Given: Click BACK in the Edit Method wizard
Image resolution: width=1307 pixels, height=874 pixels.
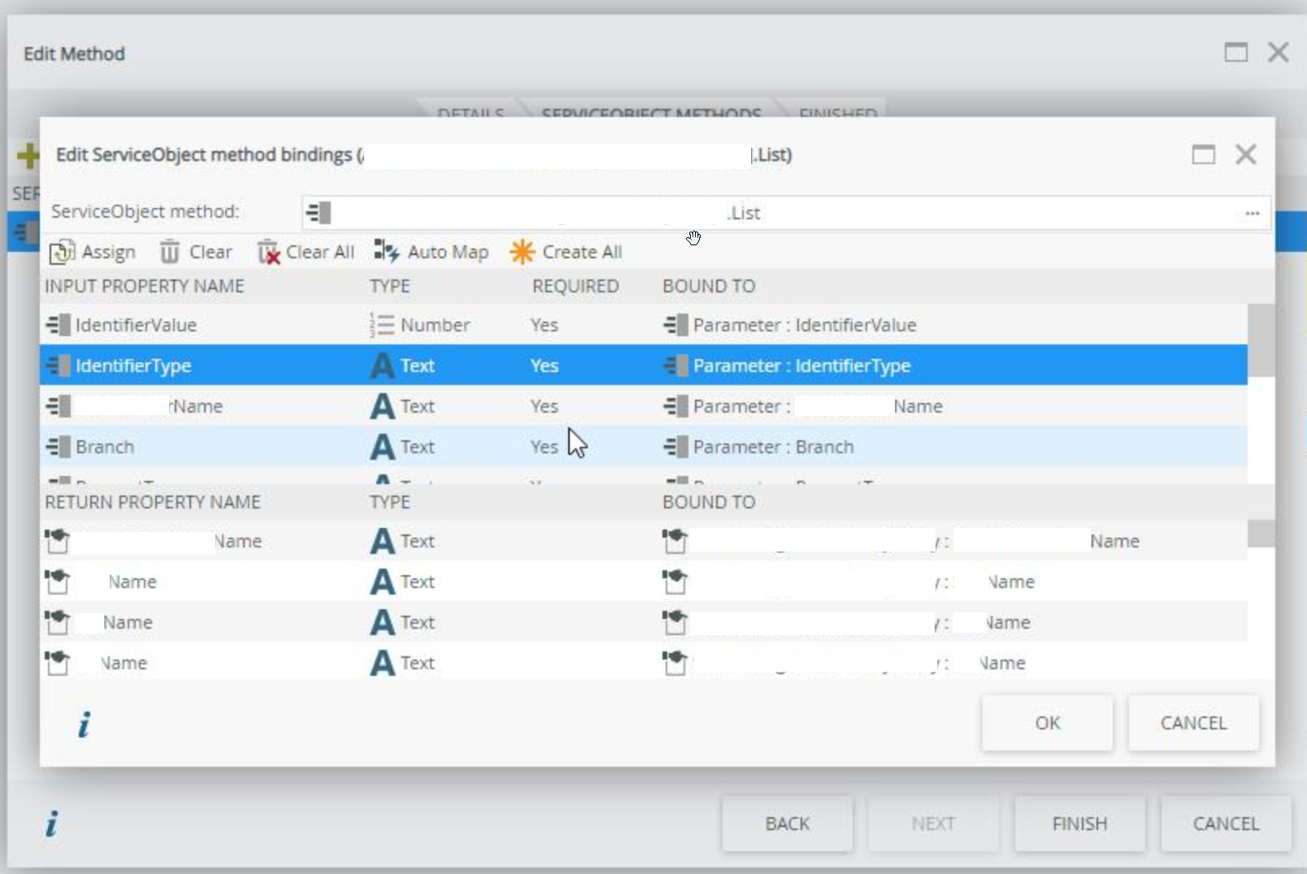Looking at the screenshot, I should 788,824.
